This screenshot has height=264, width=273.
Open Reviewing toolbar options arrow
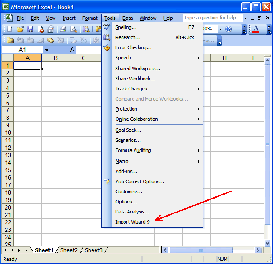pos(220,41)
